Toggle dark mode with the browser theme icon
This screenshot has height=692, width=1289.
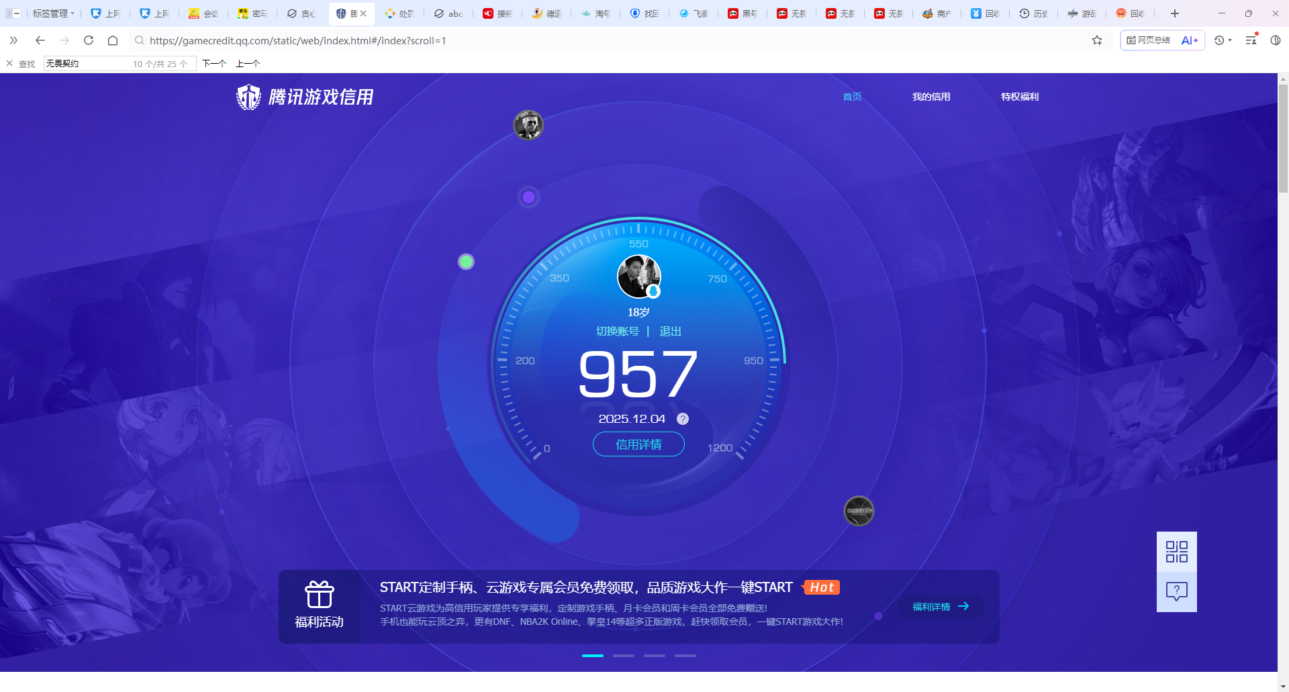[1276, 40]
